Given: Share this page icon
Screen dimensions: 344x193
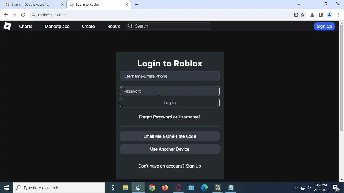Looking at the screenshot, I should click(x=296, y=15).
